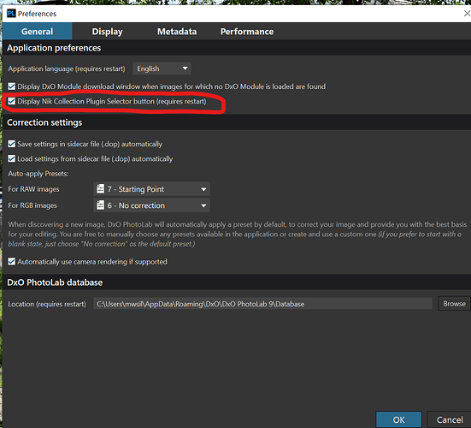Click the preset icon beside 6 - No correction
471x428 pixels.
click(x=100, y=205)
